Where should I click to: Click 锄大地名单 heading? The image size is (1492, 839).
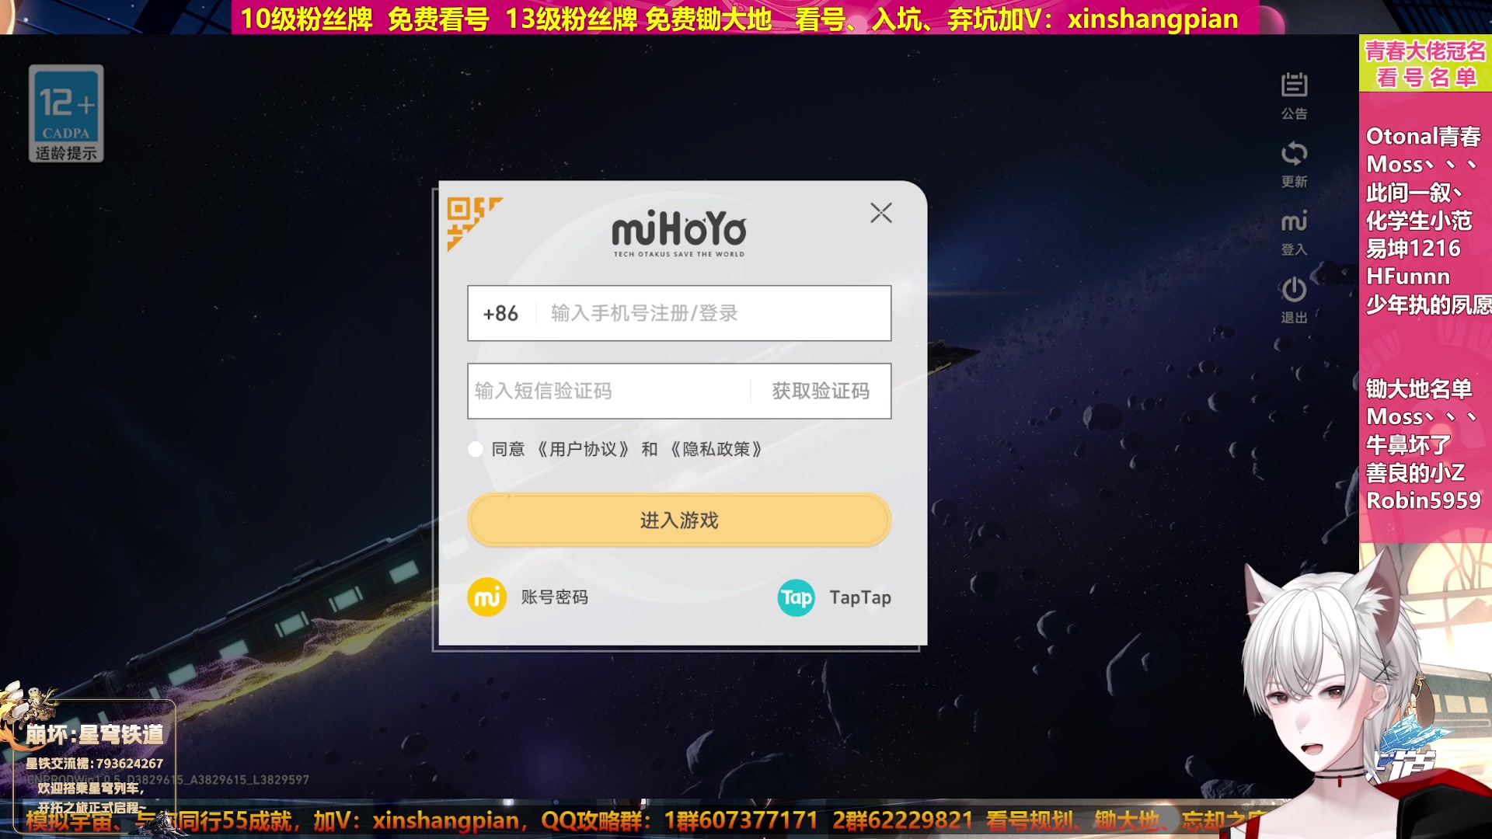pyautogui.click(x=1419, y=388)
